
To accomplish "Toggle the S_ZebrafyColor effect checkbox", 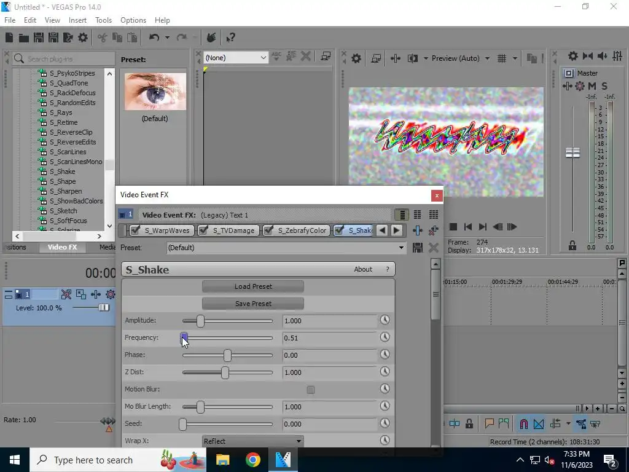I will pos(268,230).
